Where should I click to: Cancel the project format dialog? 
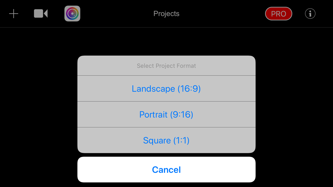[x=166, y=170]
